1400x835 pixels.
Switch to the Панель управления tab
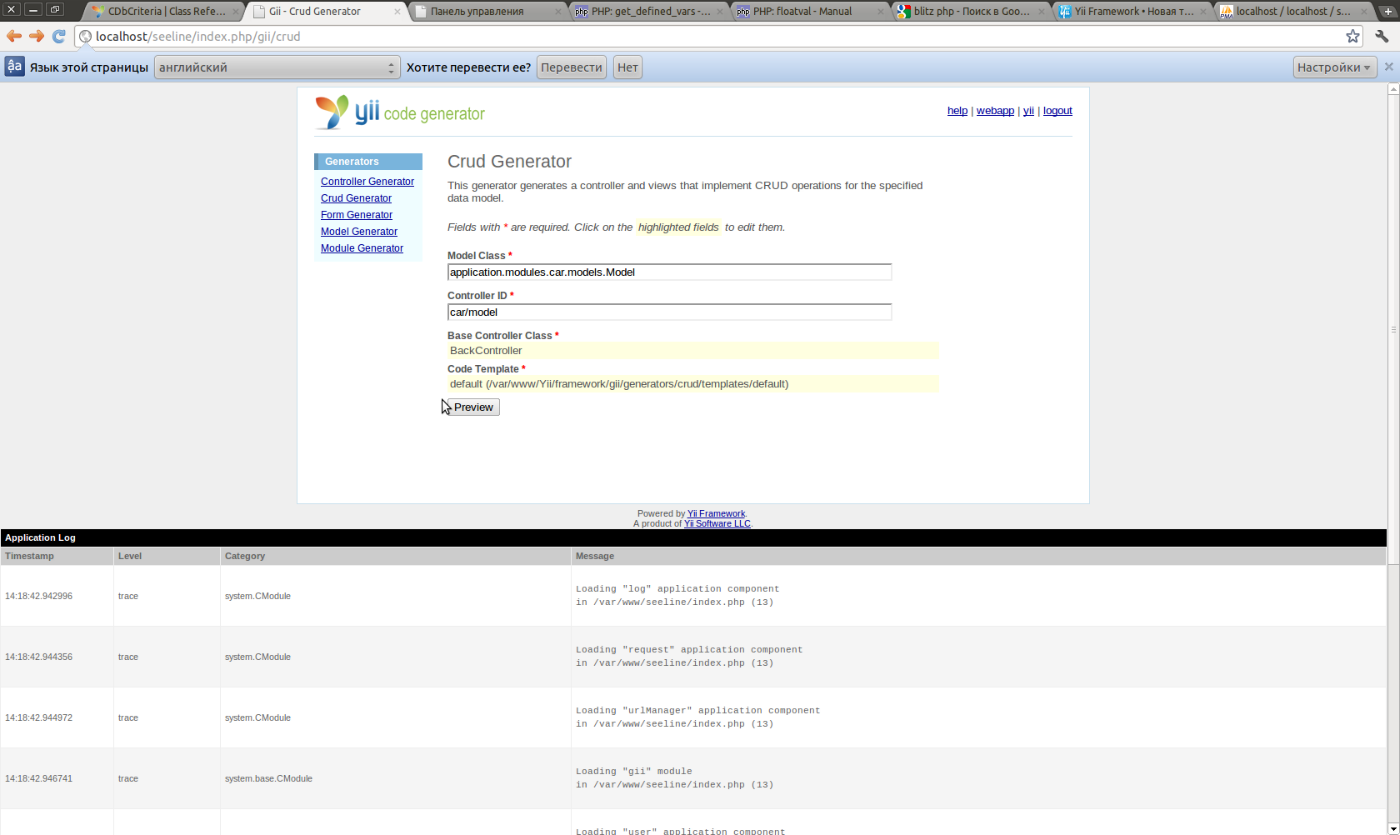[487, 12]
